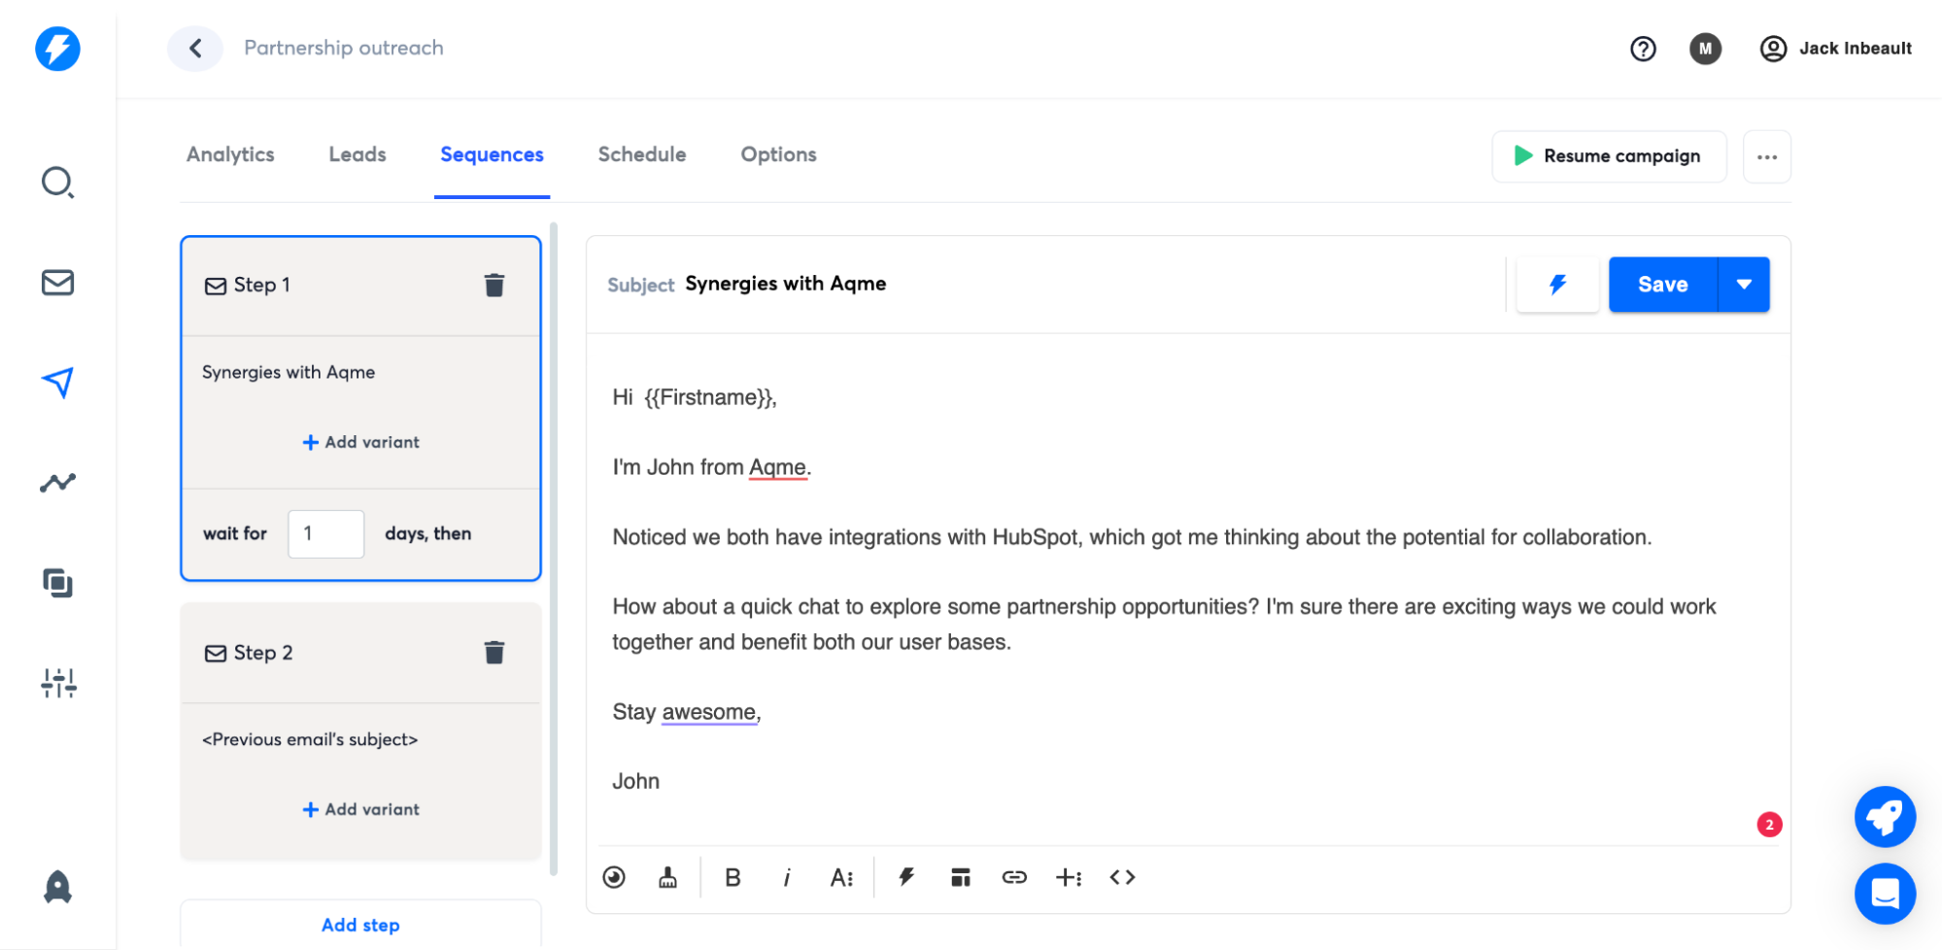Switch to Analytics tab
The image size is (1942, 951).
tap(230, 154)
